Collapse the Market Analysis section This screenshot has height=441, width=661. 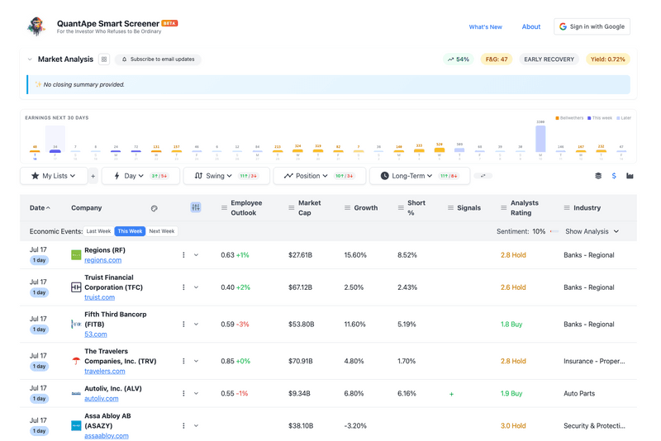[x=30, y=59]
